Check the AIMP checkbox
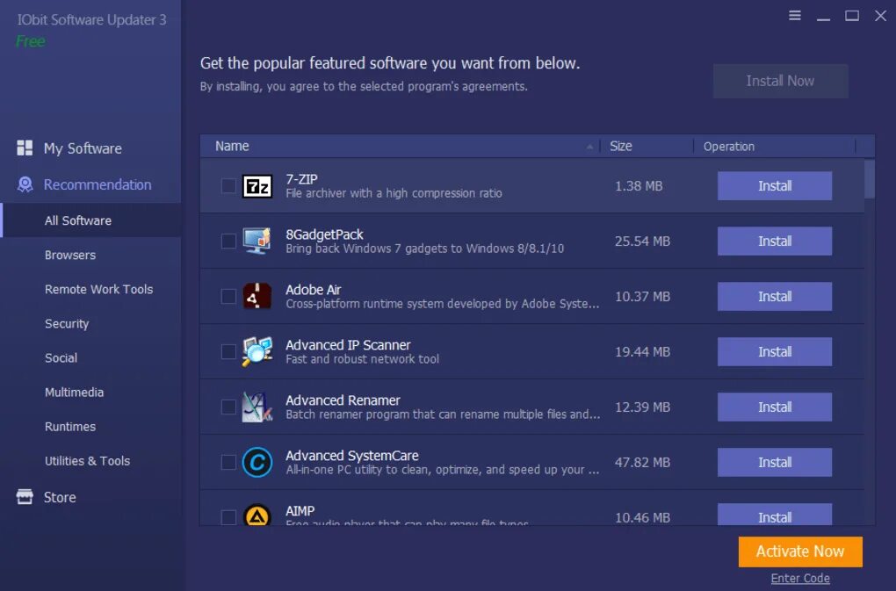Screen dimensions: 896x591 228,517
